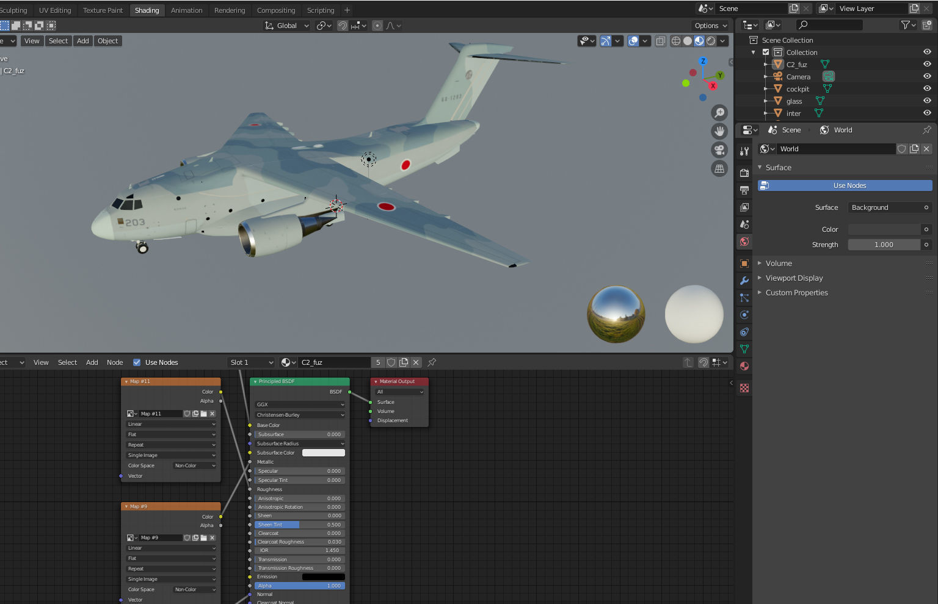Open Object menu in viewport header
This screenshot has height=604, width=938.
tap(108, 41)
